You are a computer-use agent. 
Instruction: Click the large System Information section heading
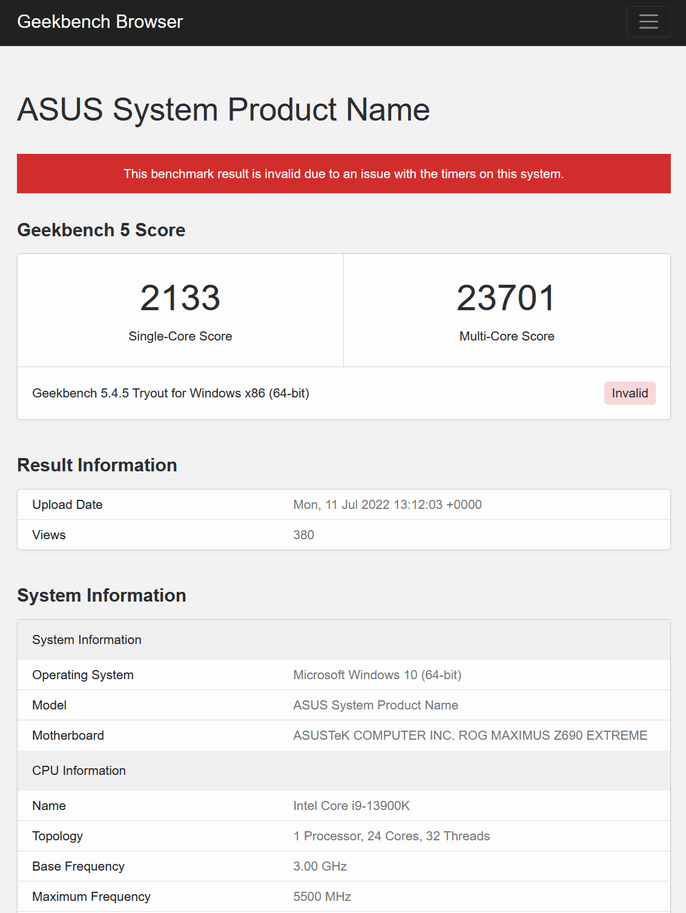[102, 596]
